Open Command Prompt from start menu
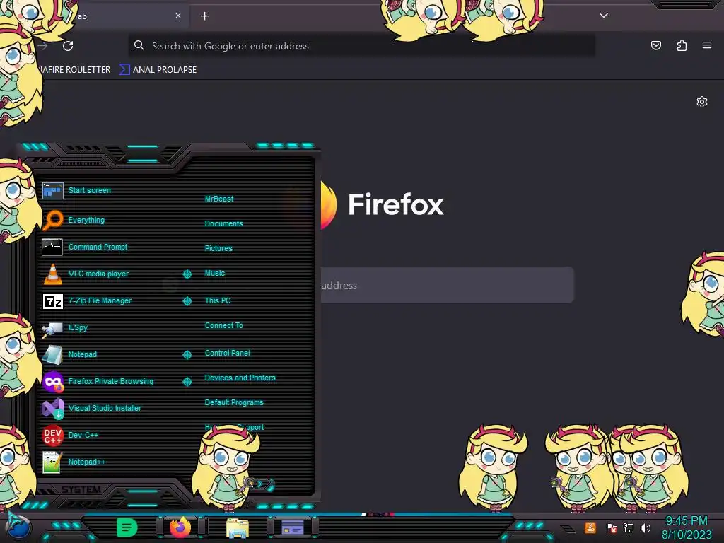 point(85,247)
